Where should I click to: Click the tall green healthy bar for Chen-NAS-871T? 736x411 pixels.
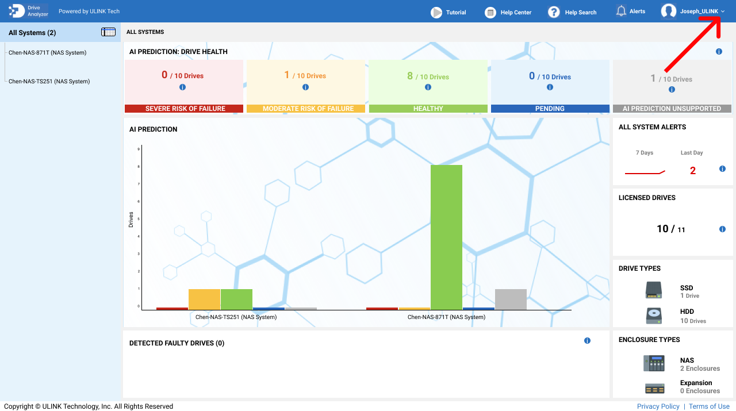pos(446,237)
